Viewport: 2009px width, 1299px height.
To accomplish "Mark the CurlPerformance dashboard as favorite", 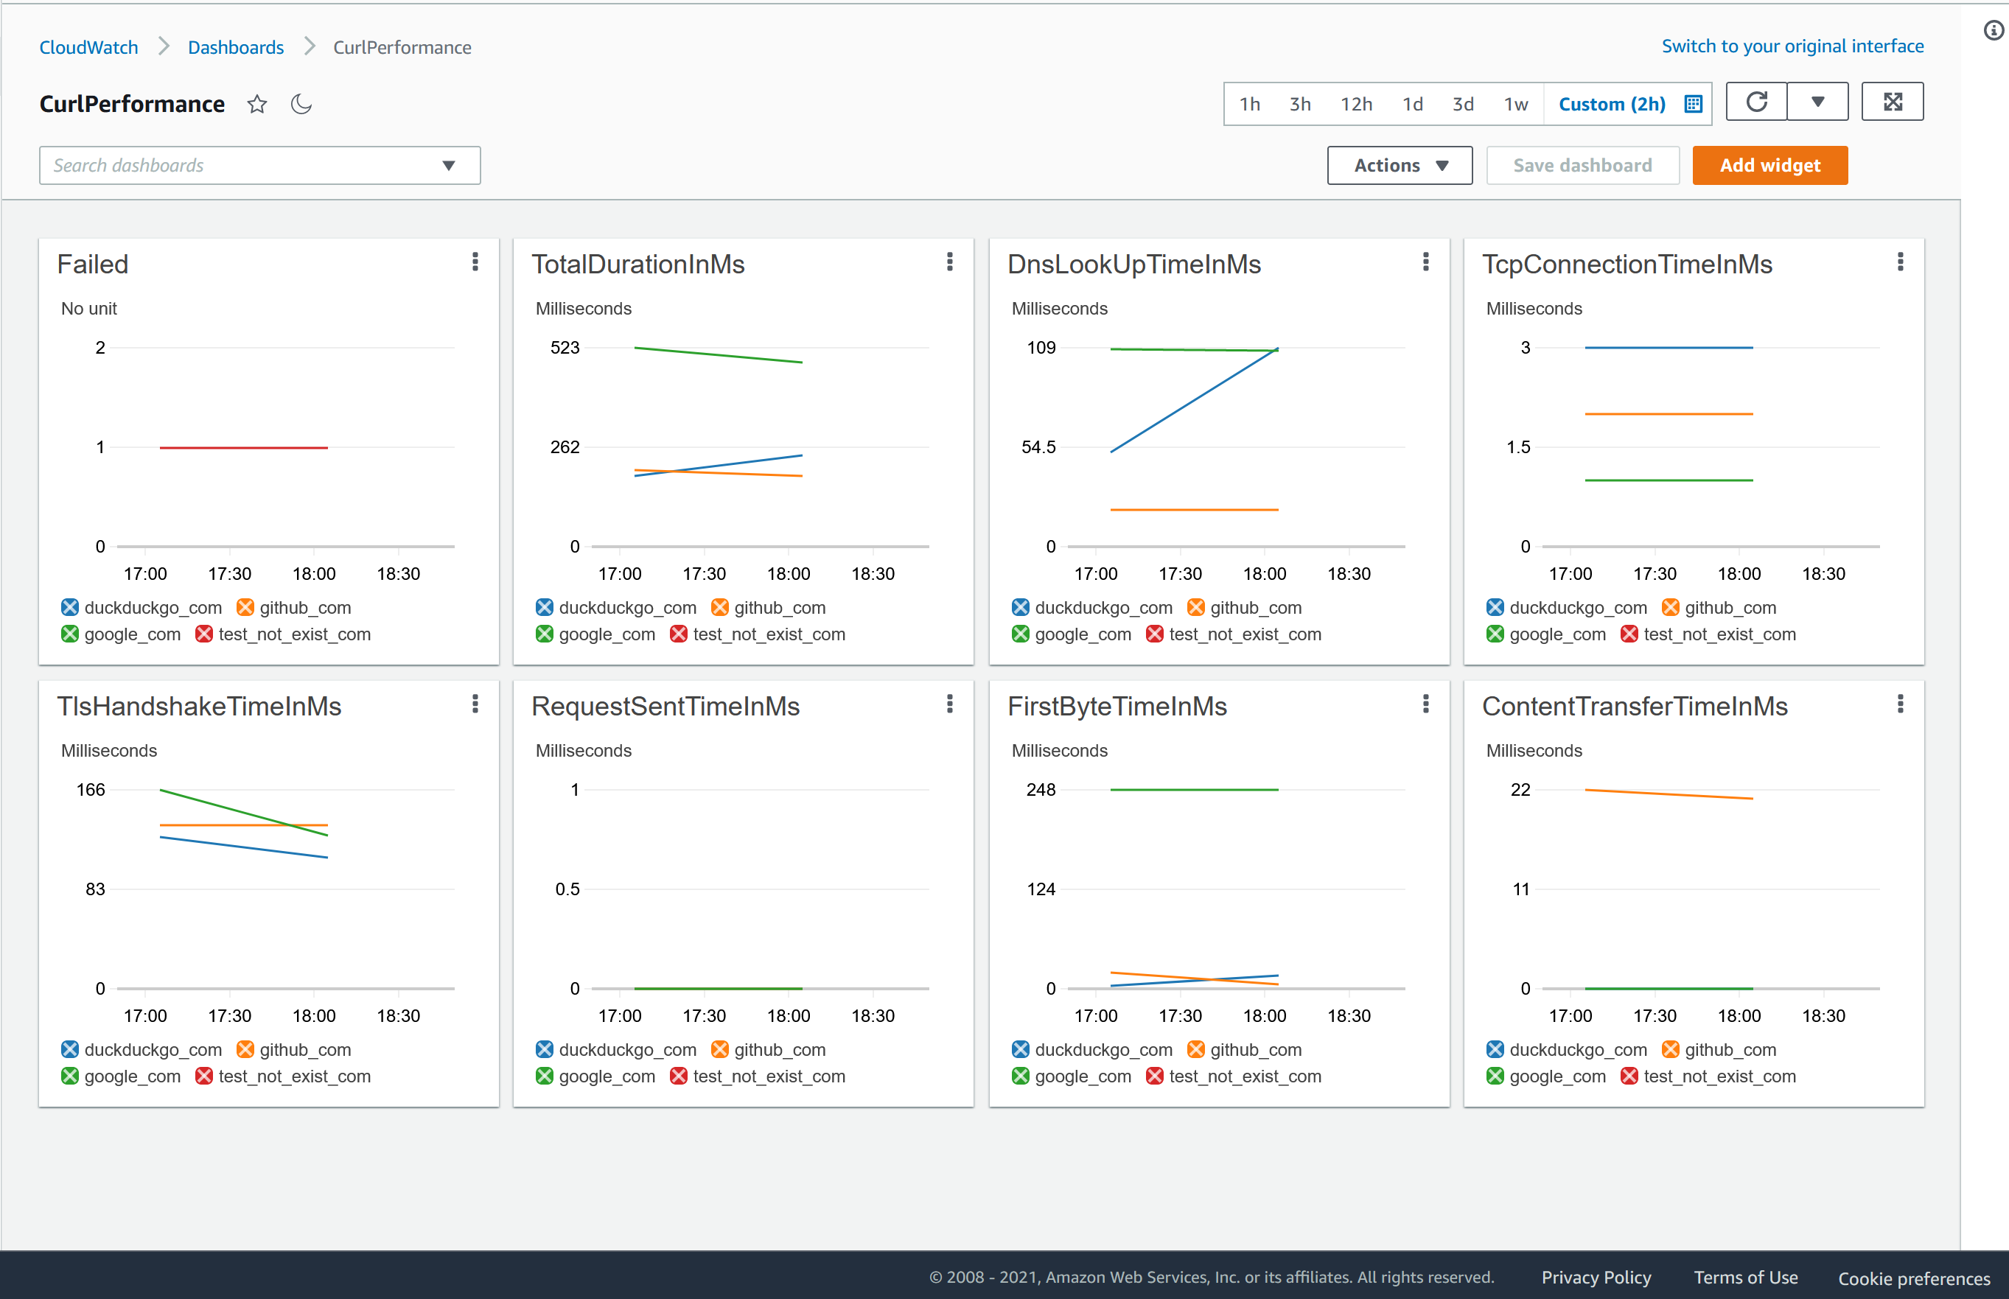I will (257, 105).
